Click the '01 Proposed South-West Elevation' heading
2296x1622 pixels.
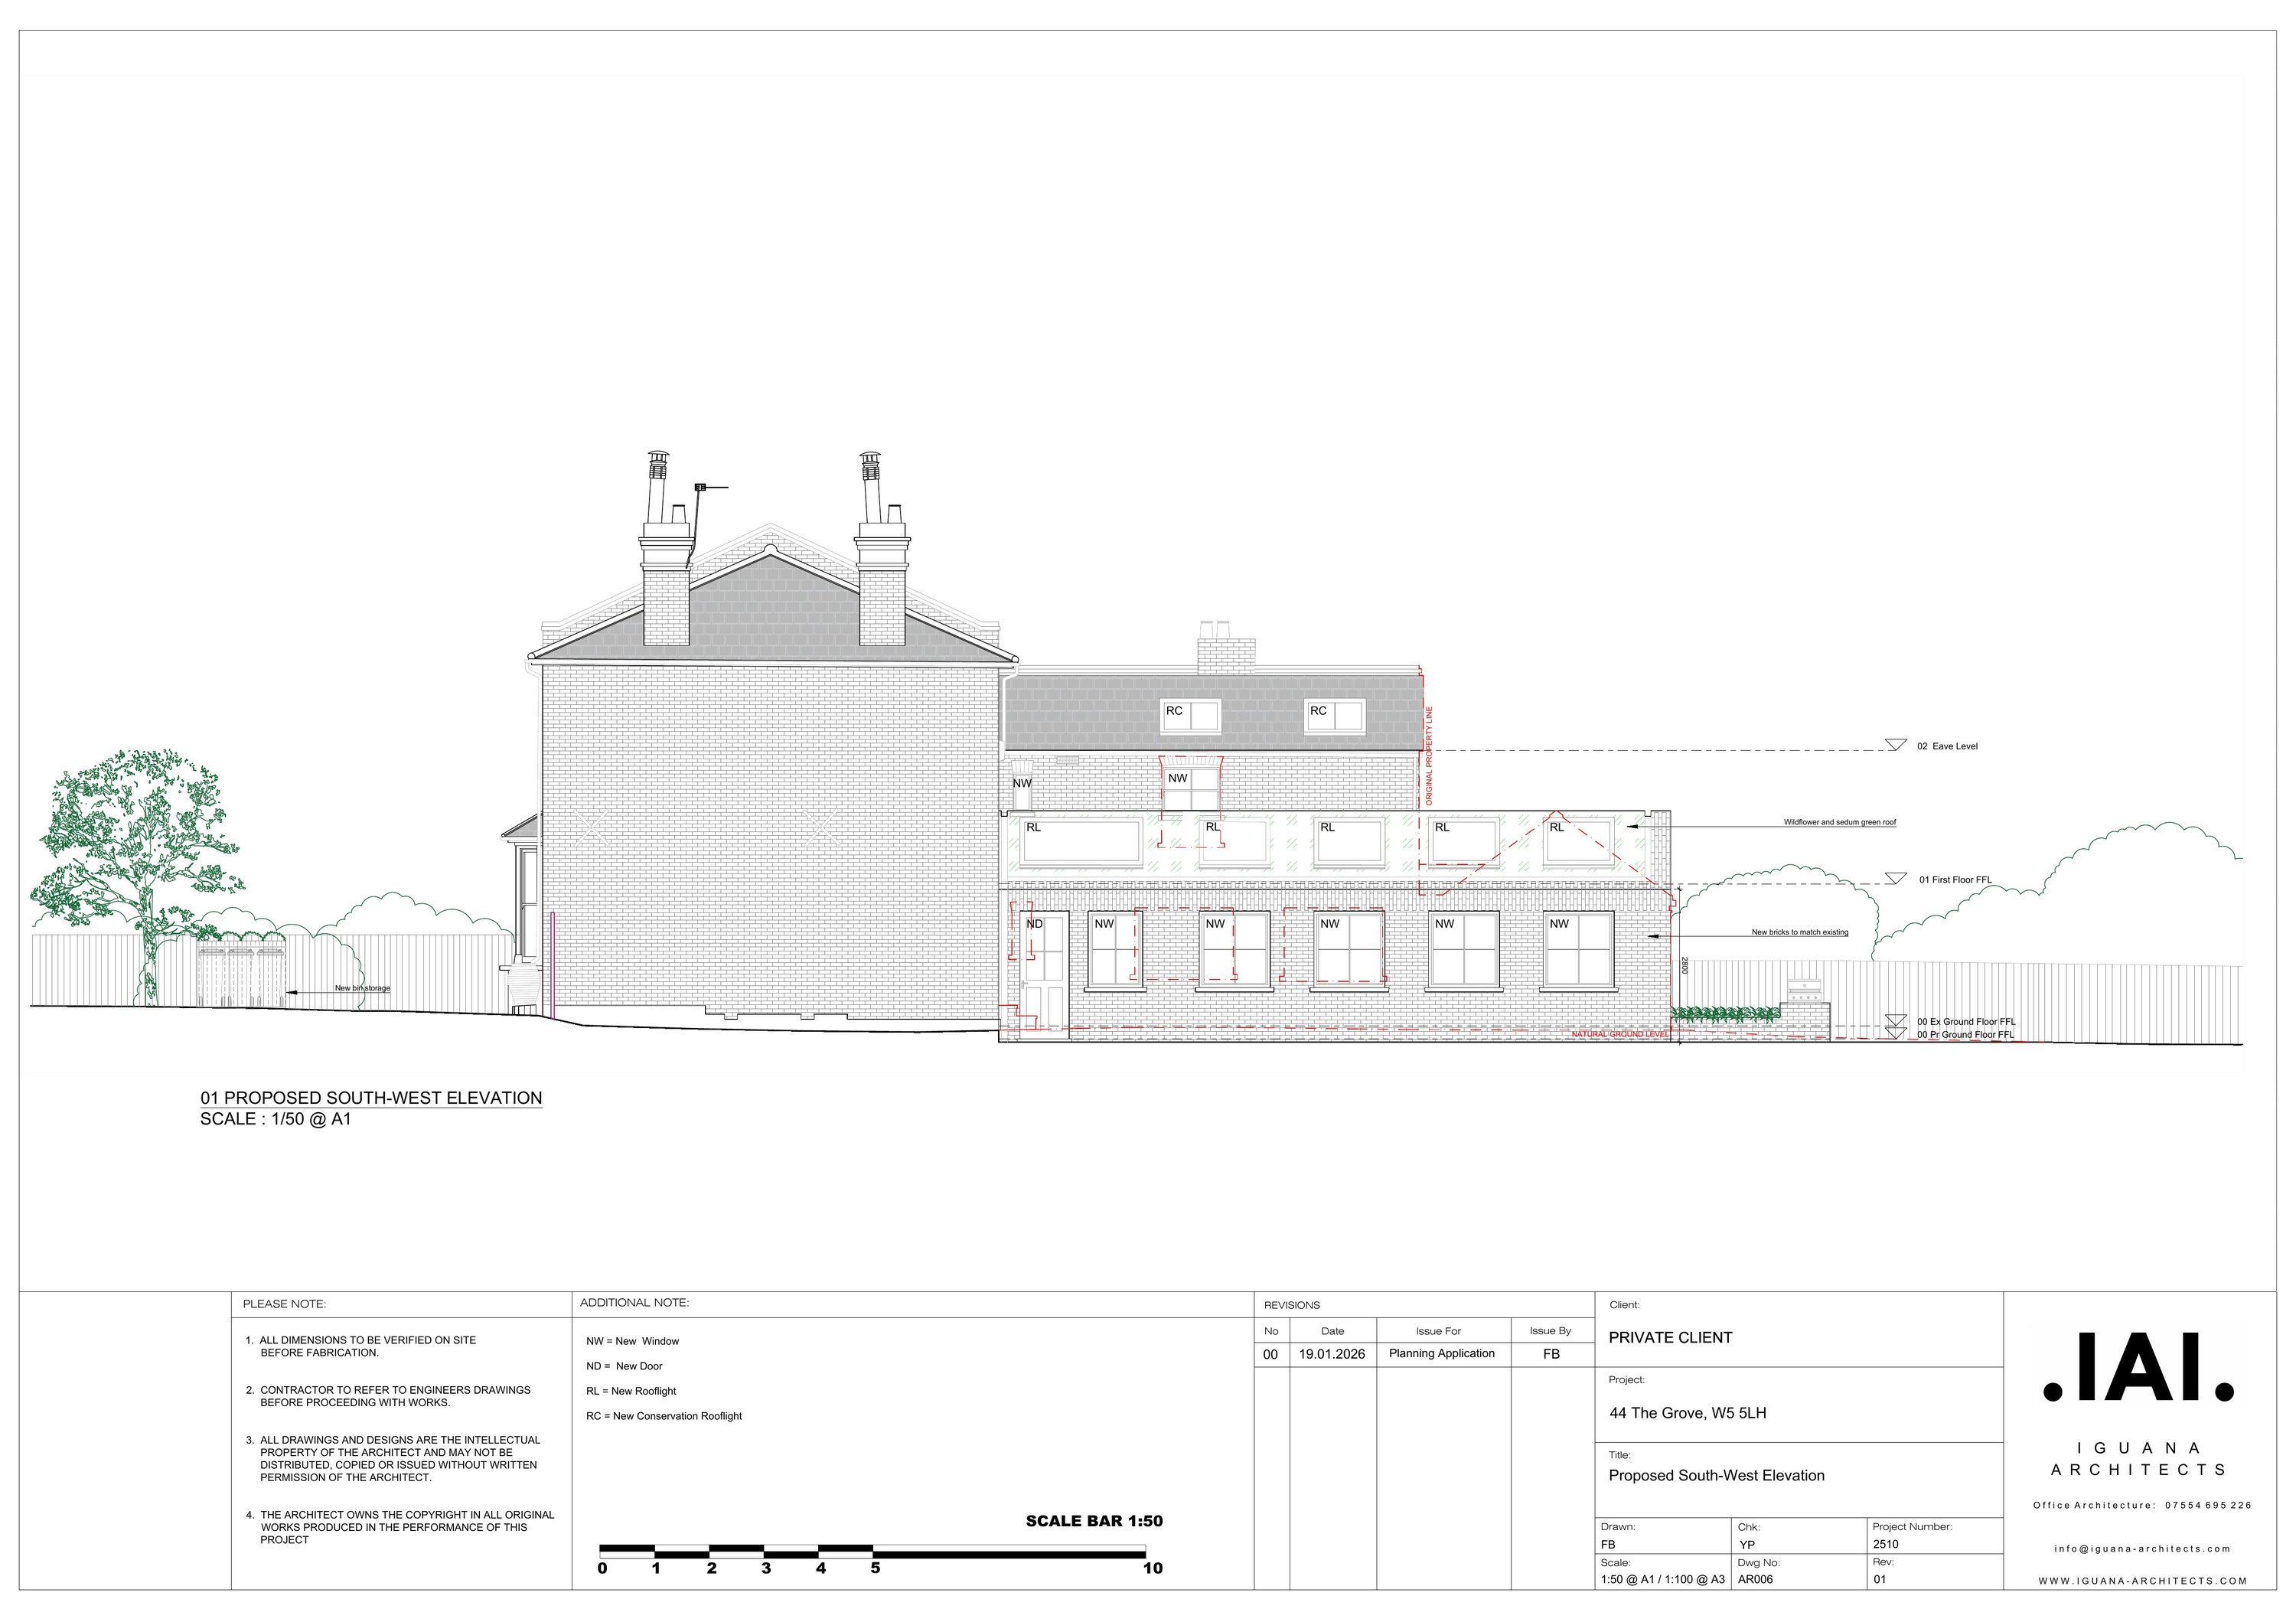[371, 1098]
